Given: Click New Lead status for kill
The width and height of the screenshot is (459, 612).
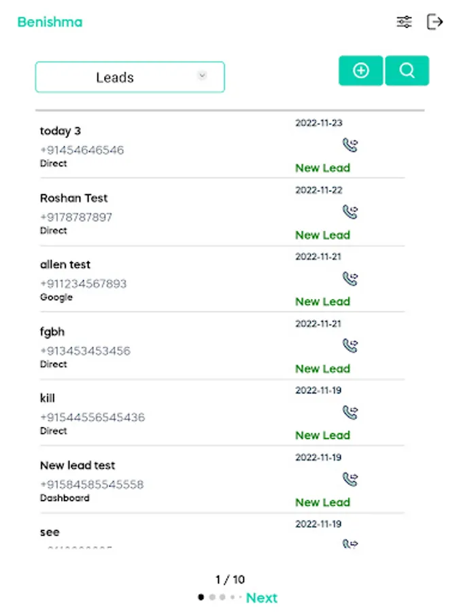Looking at the screenshot, I should point(322,435).
